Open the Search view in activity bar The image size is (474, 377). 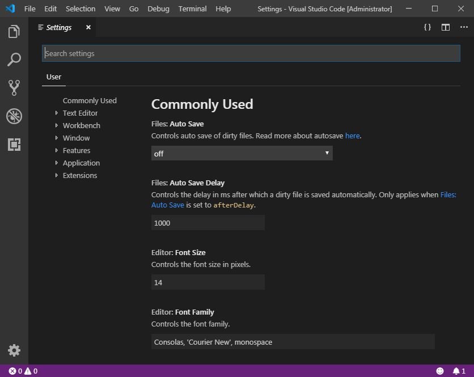pyautogui.click(x=14, y=60)
